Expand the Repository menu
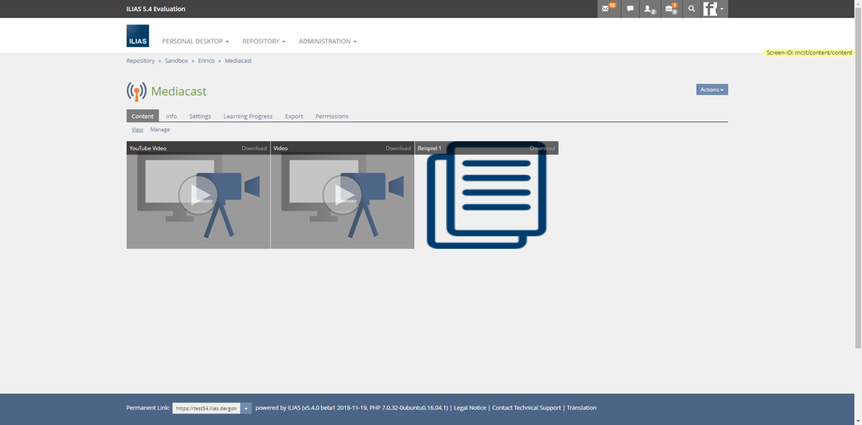This screenshot has width=862, height=425. [x=264, y=41]
